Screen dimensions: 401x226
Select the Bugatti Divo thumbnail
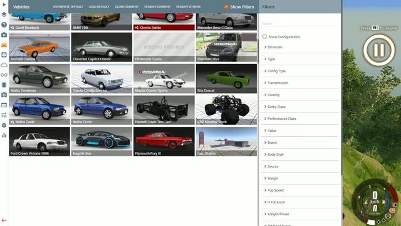[102, 141]
